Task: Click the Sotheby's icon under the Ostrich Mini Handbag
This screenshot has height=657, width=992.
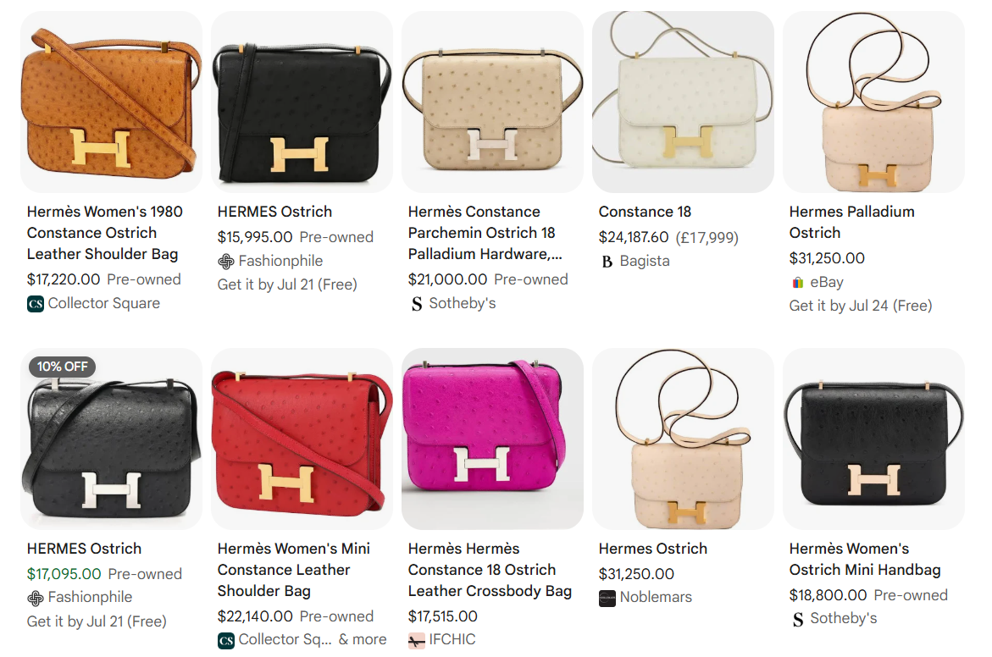Action: point(797,619)
